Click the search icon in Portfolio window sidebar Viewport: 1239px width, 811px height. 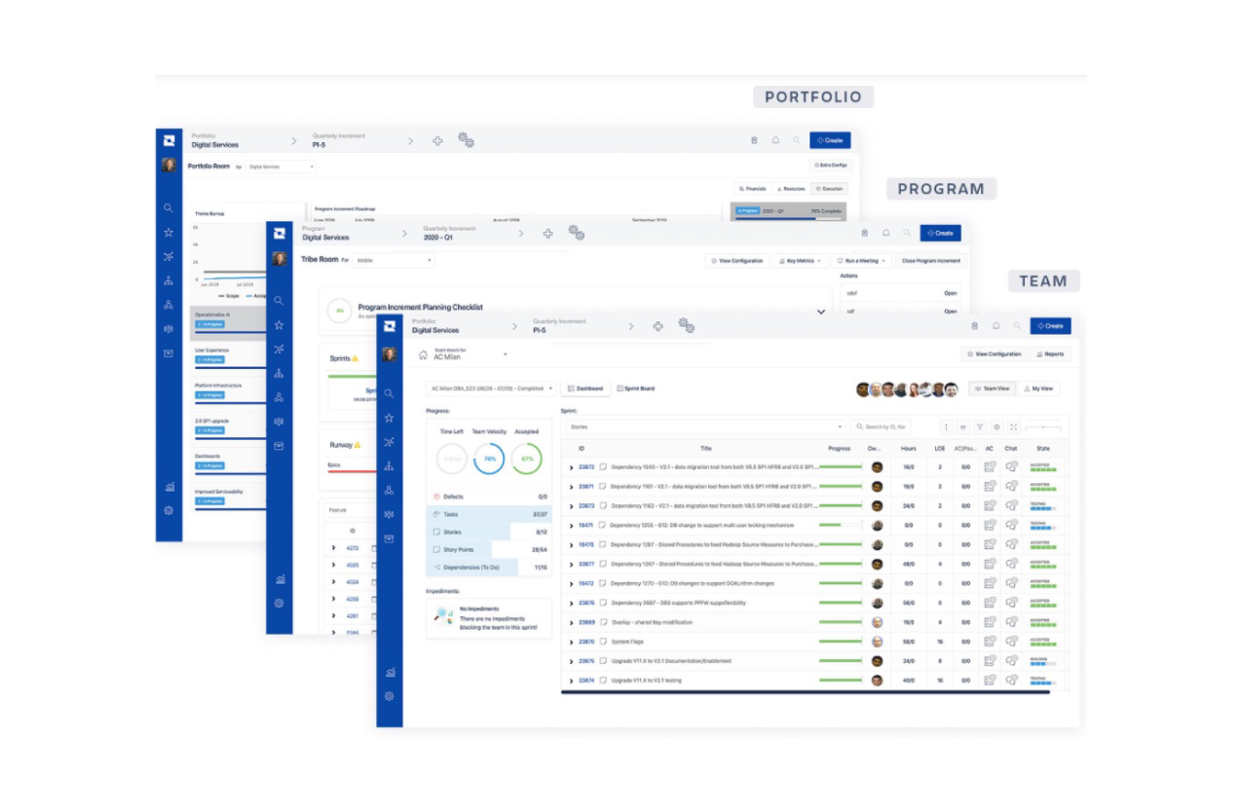point(169,208)
